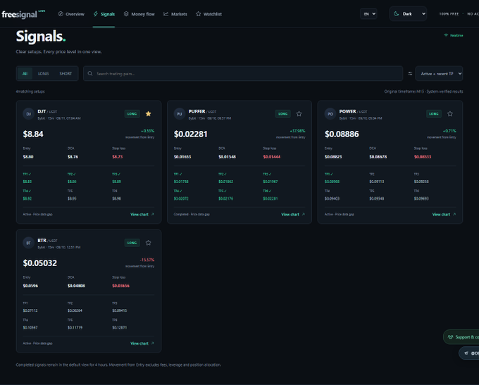Click the PO coin avatar icon
This screenshot has width=479, height=385.
coord(330,114)
